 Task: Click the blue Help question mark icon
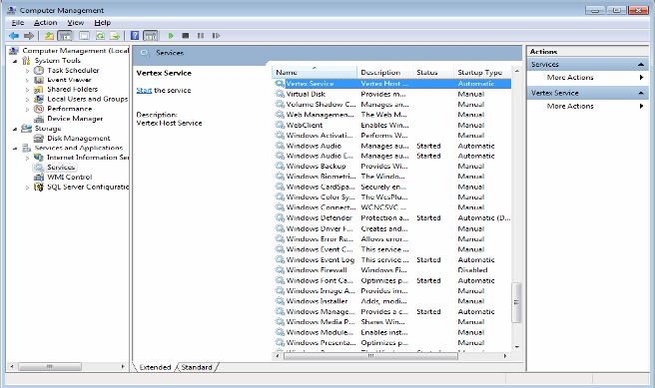(x=135, y=36)
